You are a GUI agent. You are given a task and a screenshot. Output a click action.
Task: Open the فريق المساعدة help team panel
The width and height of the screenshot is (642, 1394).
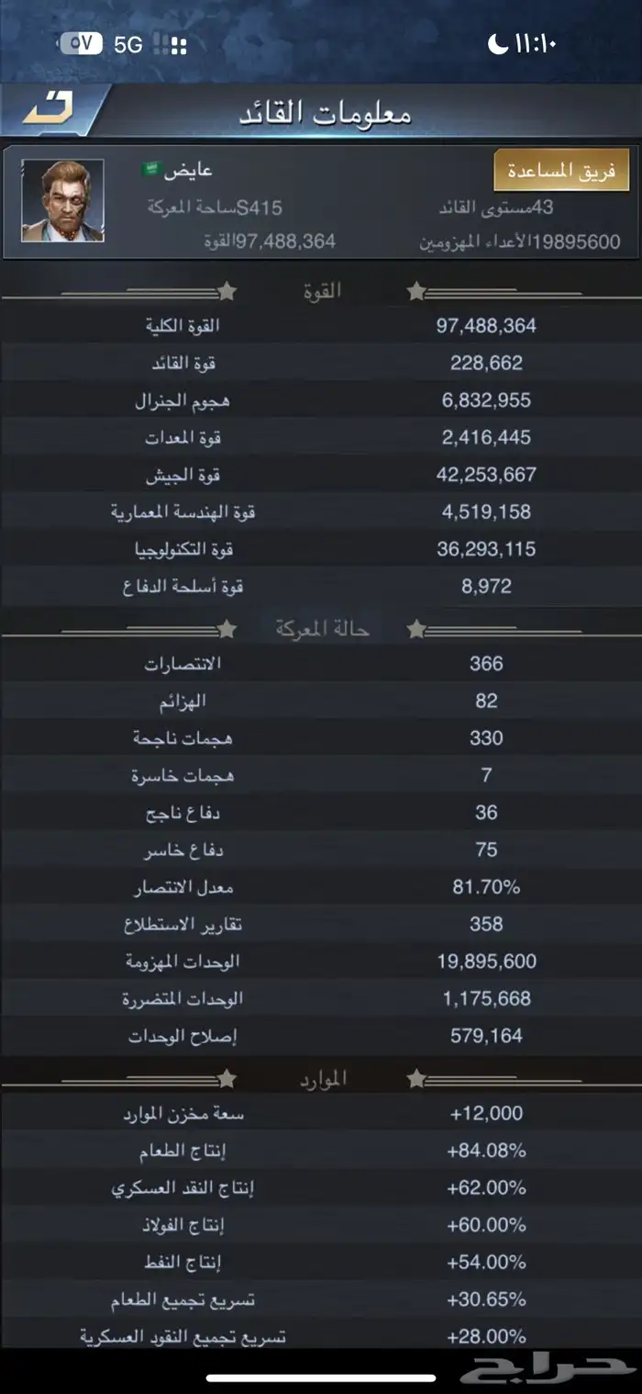click(x=562, y=169)
